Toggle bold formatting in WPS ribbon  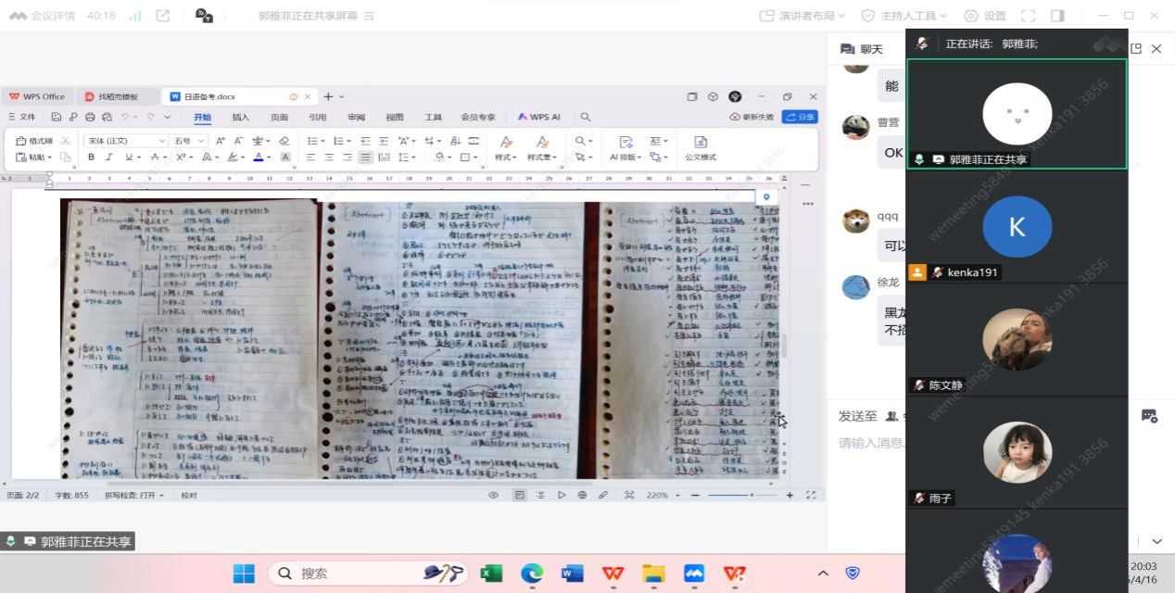[91, 158]
